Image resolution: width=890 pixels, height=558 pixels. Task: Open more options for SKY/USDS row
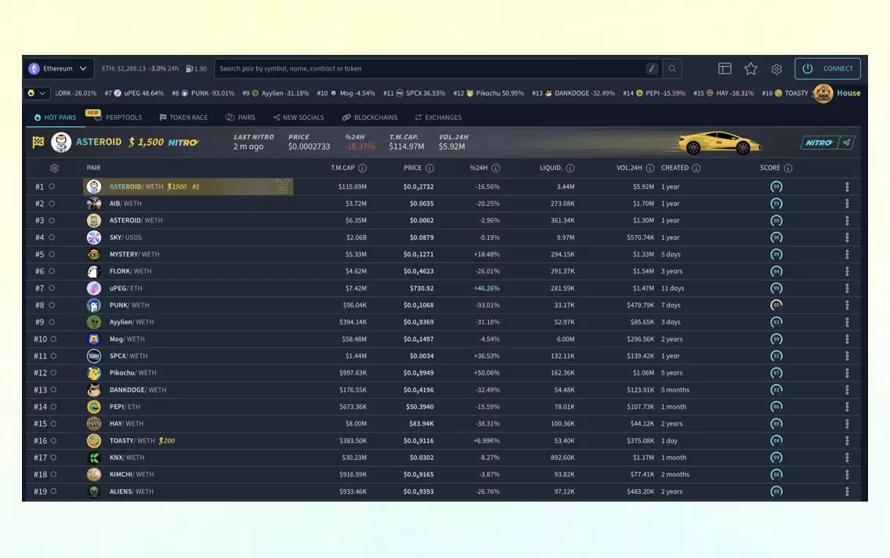pos(847,237)
